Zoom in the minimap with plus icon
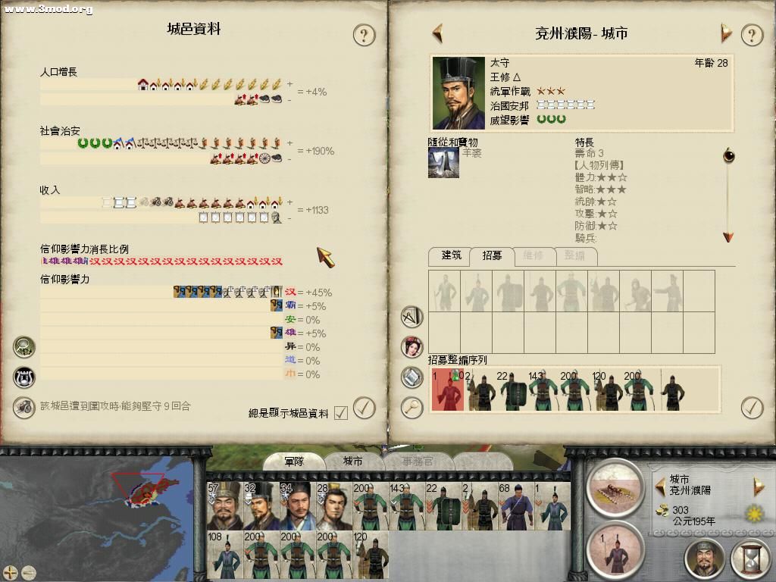This screenshot has width=776, height=582. [x=10, y=573]
